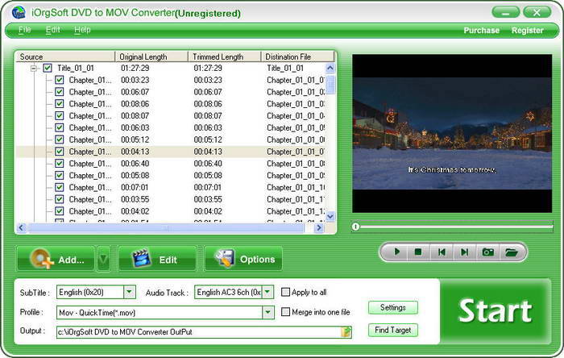Open the Help menu
This screenshot has width=564, height=358.
click(x=82, y=30)
